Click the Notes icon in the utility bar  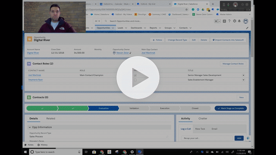coord(25,145)
